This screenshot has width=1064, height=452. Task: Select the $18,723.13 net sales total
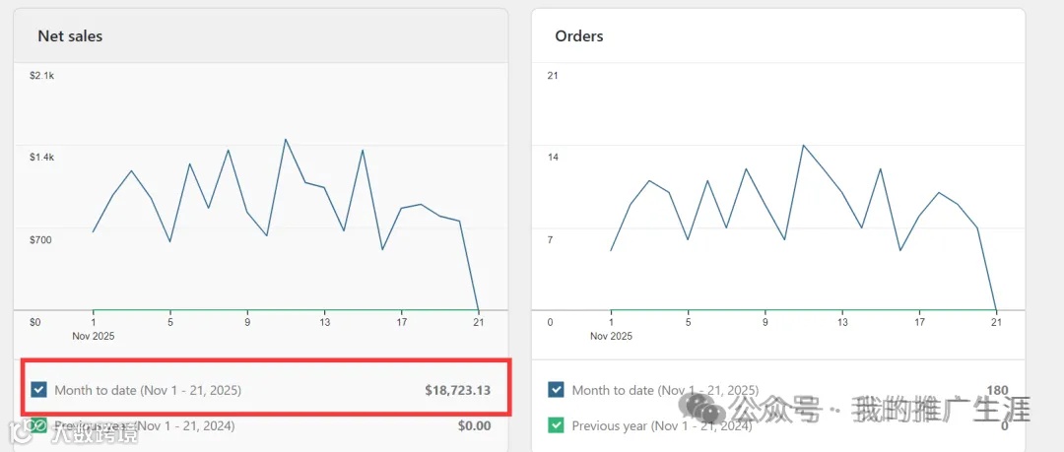point(457,390)
